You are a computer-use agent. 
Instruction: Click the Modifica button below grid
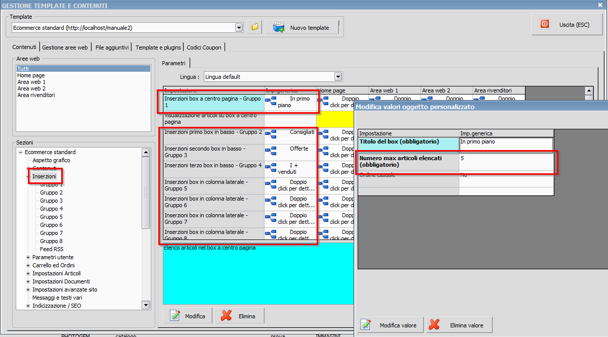pyautogui.click(x=188, y=316)
